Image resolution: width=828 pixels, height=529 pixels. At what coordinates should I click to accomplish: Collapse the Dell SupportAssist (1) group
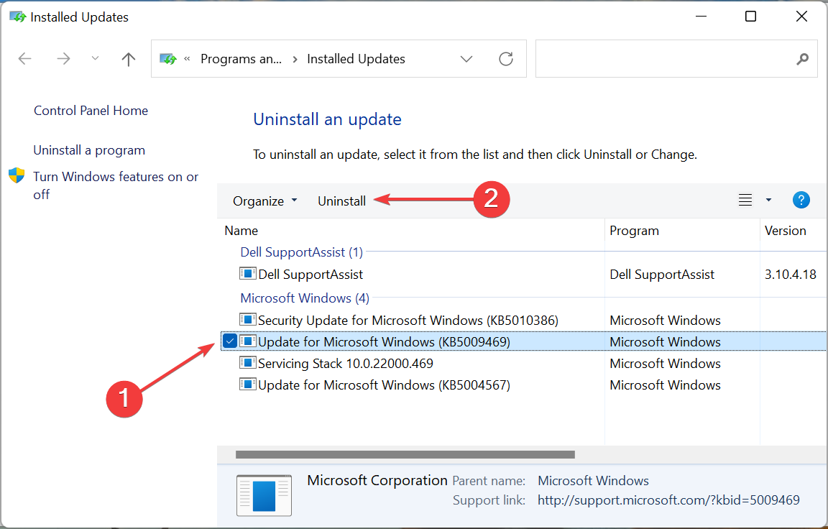(x=302, y=252)
